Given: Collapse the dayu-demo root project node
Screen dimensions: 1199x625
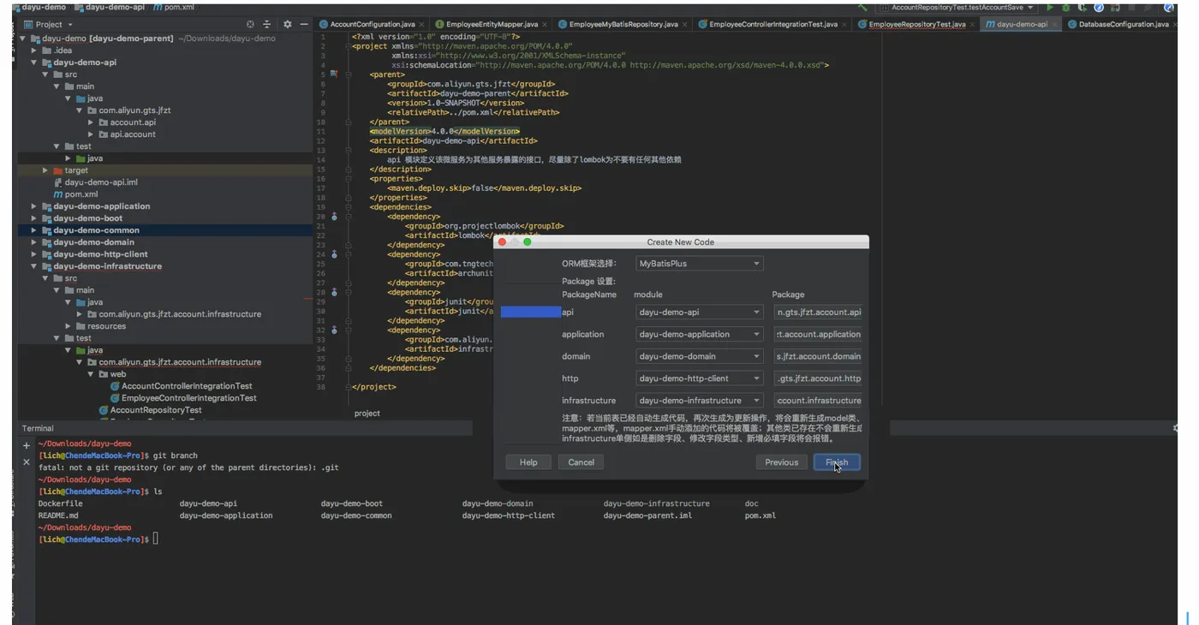Looking at the screenshot, I should click(x=23, y=39).
